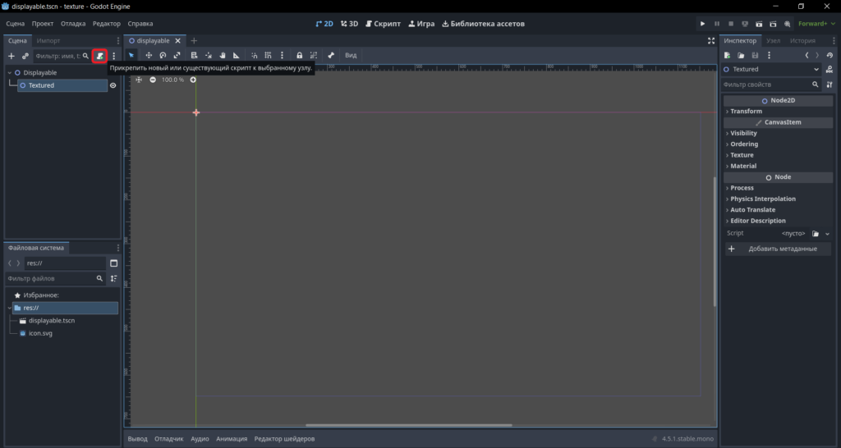Group the selected node's children
The height and width of the screenshot is (448, 841).
point(313,55)
